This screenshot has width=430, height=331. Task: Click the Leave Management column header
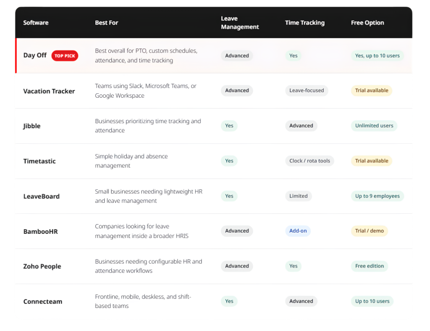click(240, 23)
